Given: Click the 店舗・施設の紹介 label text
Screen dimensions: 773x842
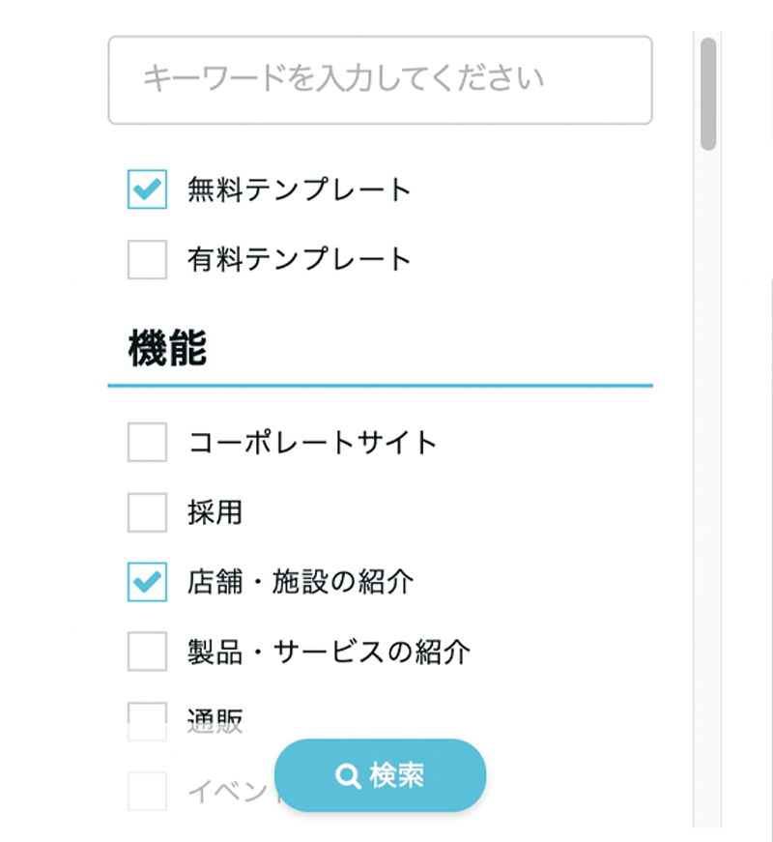Looking at the screenshot, I should tap(300, 582).
